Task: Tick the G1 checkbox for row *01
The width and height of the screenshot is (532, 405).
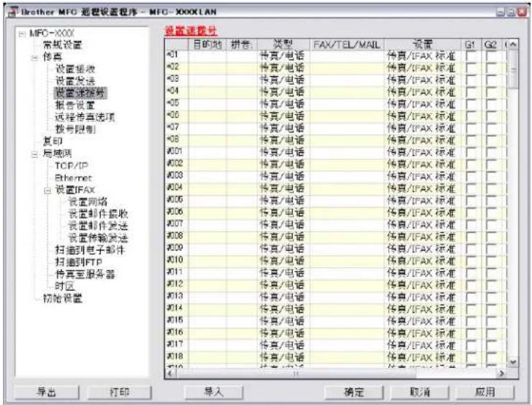Action: [x=471, y=56]
